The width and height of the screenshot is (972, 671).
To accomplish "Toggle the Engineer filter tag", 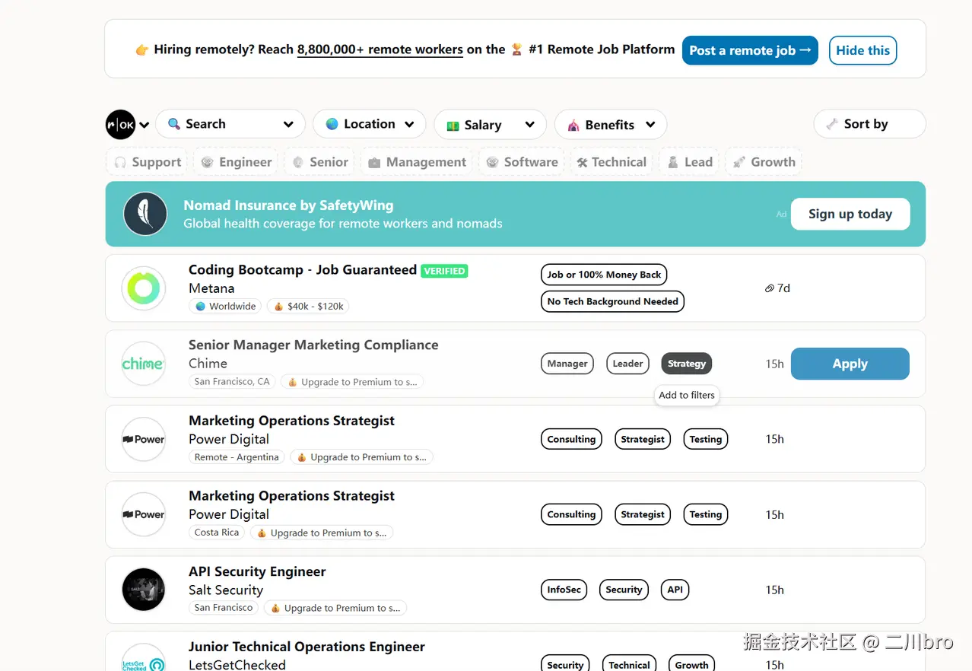I will [x=236, y=162].
